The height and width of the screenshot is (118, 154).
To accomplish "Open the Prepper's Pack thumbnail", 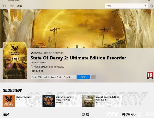I will (48, 101).
